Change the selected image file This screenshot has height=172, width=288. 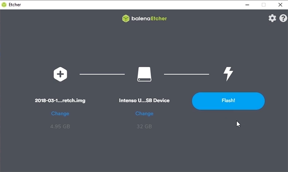[60, 113]
